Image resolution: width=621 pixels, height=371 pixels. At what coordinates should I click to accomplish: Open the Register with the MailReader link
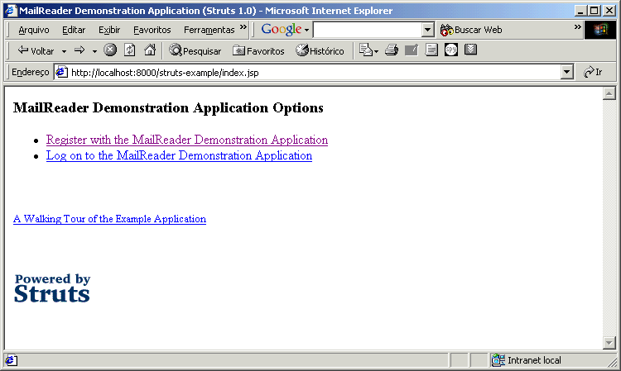tap(187, 140)
